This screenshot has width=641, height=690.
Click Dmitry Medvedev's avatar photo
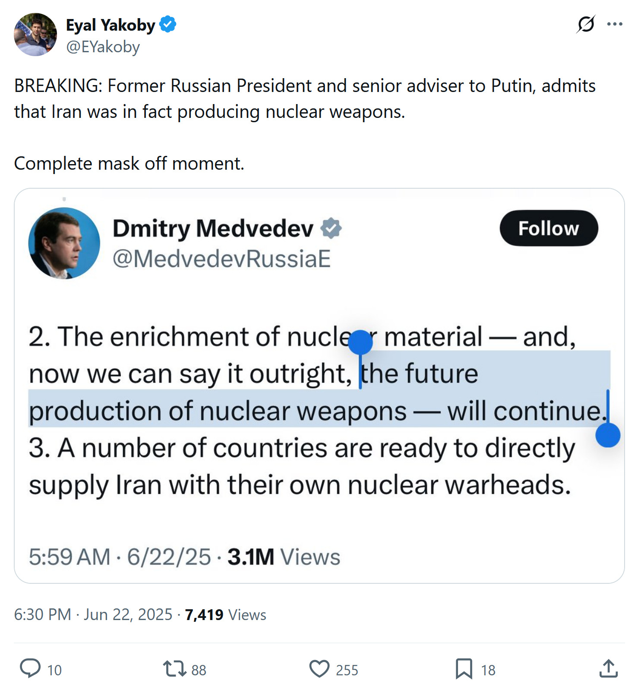(64, 244)
